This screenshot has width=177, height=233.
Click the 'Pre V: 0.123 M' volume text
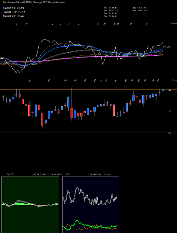[141, 11]
